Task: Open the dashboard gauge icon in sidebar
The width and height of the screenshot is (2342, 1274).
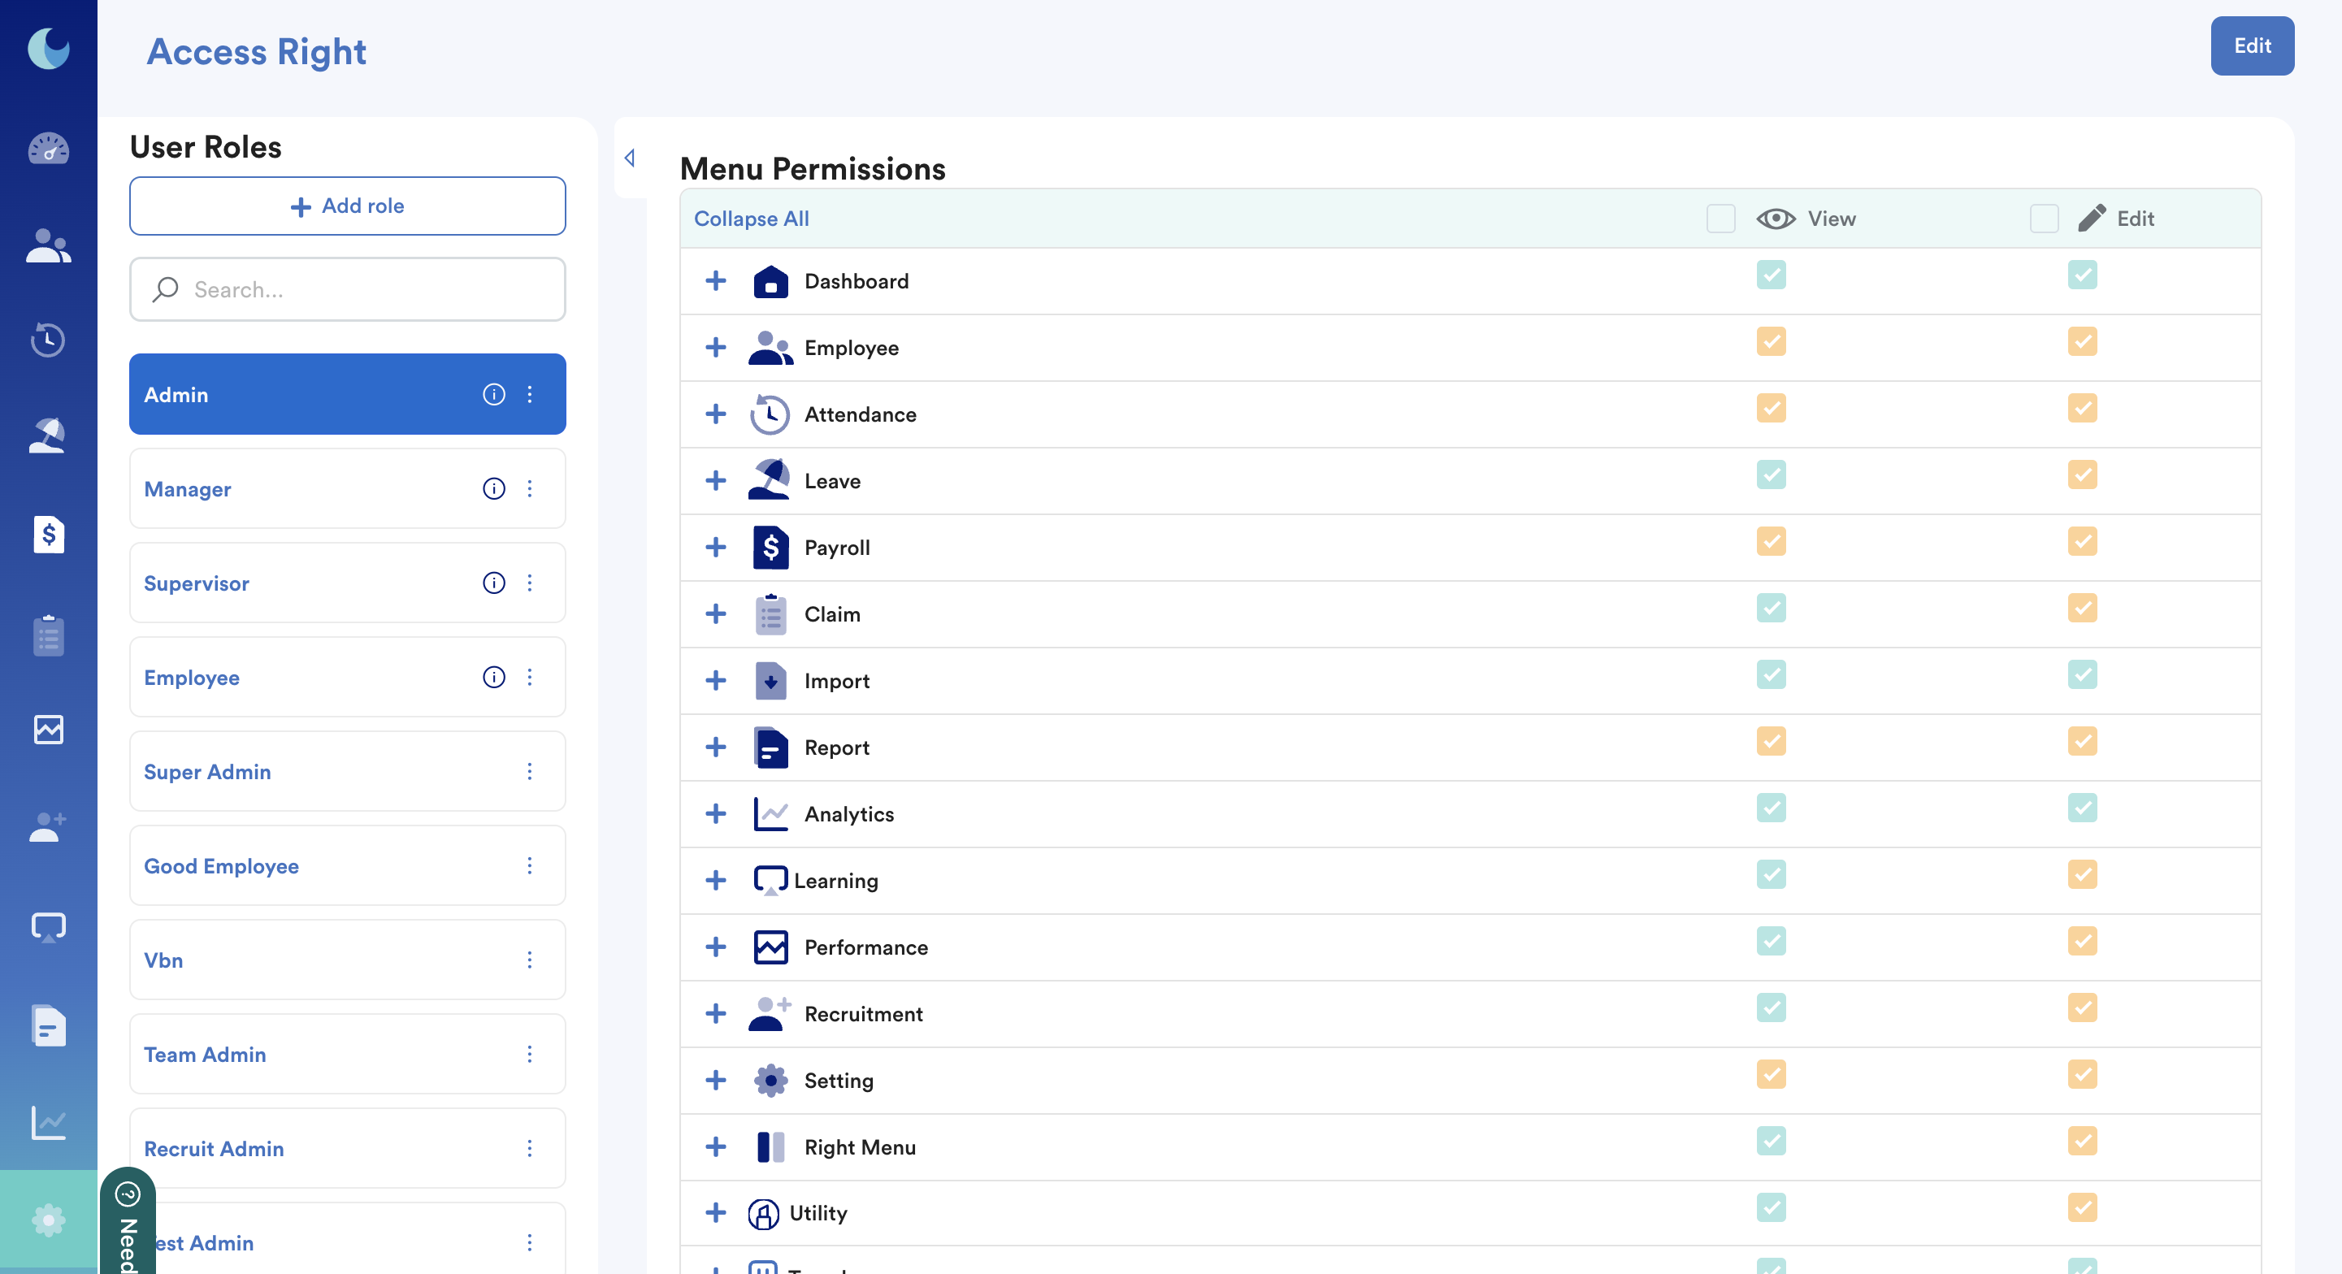Action: (48, 148)
